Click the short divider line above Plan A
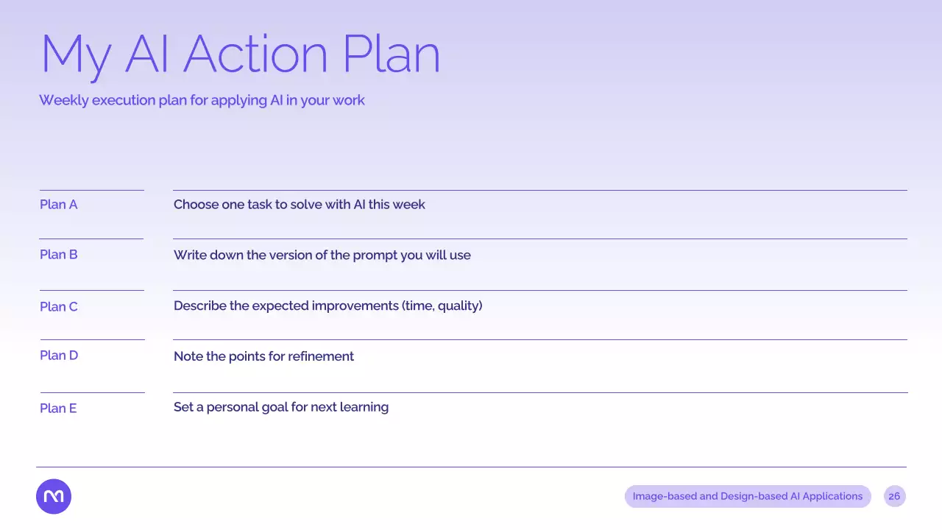 pos(91,190)
